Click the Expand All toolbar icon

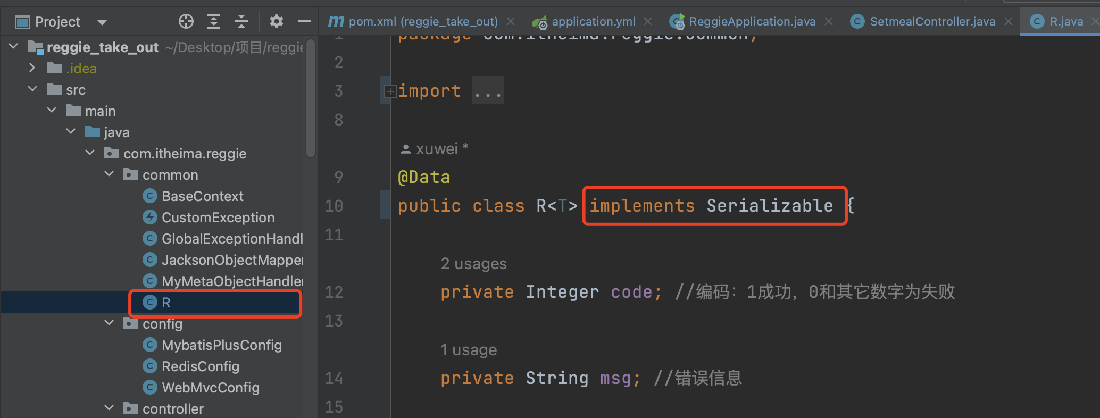coord(214,21)
